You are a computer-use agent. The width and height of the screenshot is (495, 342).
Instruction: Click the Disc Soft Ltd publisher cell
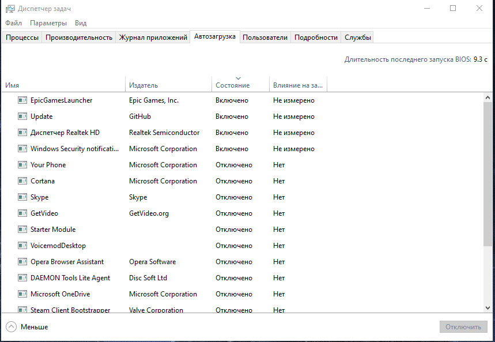pos(148,277)
